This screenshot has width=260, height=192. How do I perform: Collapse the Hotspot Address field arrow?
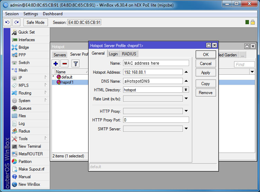click(186, 72)
